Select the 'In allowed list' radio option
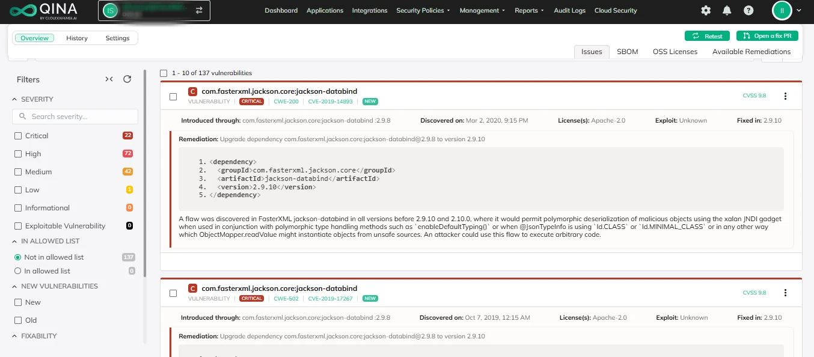Viewport: 814px width, 357px height. click(x=18, y=271)
